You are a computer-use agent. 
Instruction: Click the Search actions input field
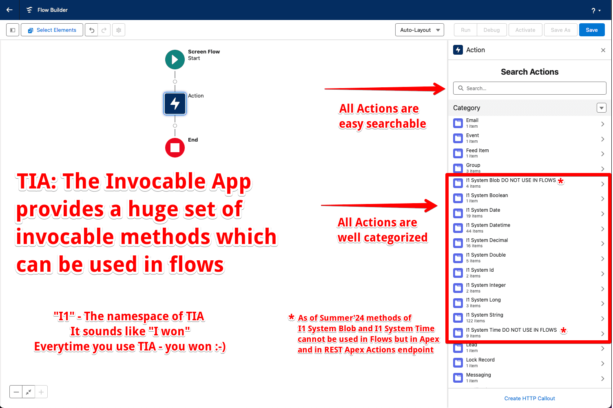529,88
